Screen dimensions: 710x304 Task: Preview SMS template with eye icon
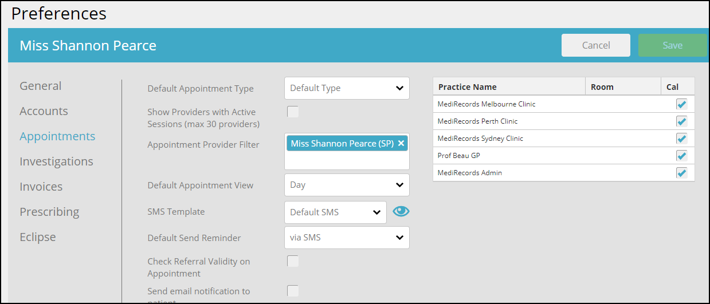(401, 211)
